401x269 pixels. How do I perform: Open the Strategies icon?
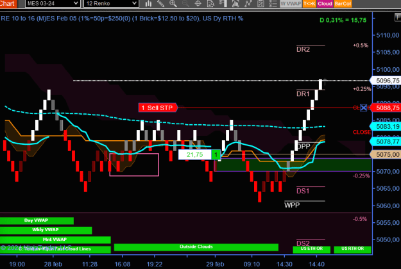[x=260, y=4]
